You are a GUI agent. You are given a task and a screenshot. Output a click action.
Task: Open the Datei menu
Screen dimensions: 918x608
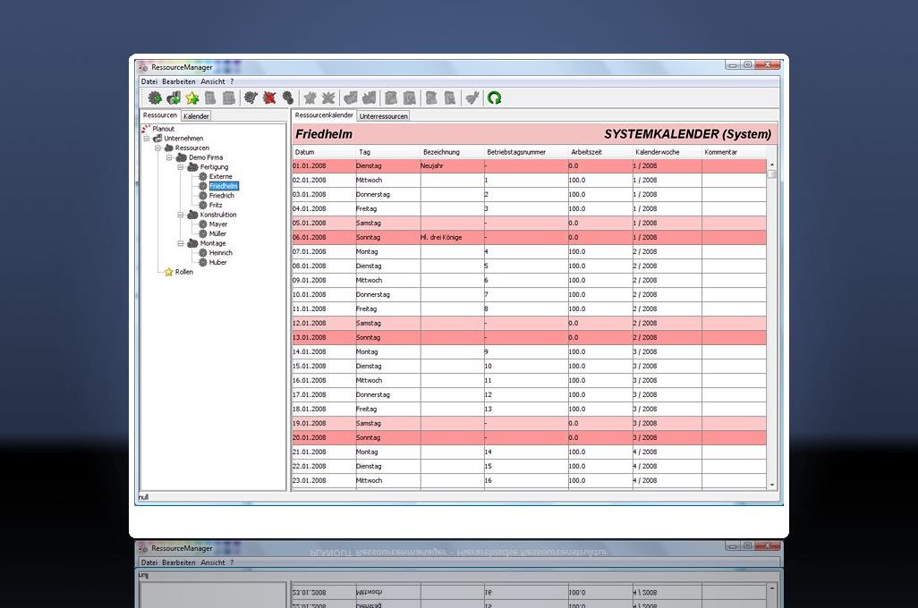[x=149, y=82]
